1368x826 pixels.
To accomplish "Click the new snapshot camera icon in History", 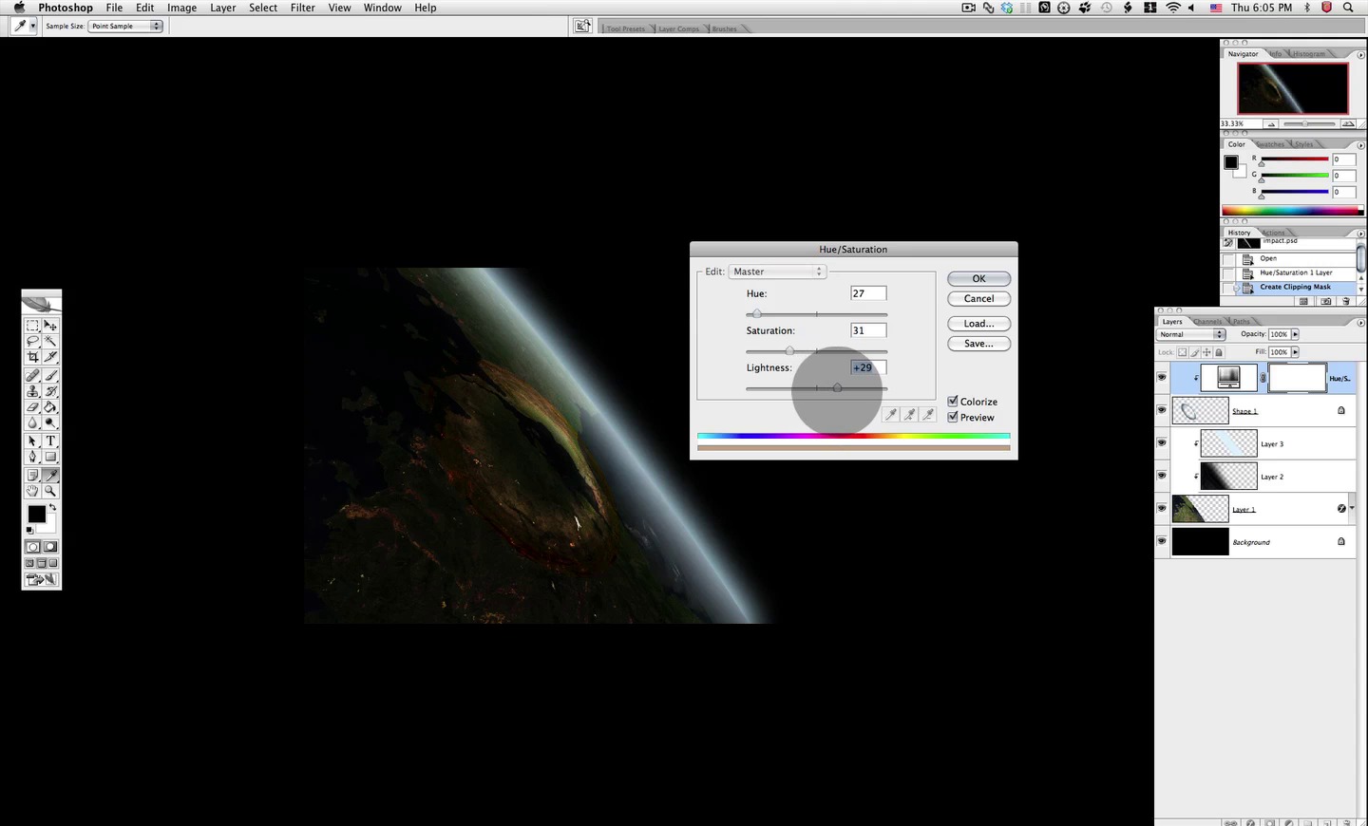I will (x=1326, y=301).
